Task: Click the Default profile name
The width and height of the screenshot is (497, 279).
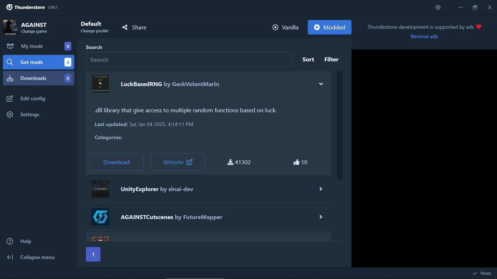Action: click(91, 24)
